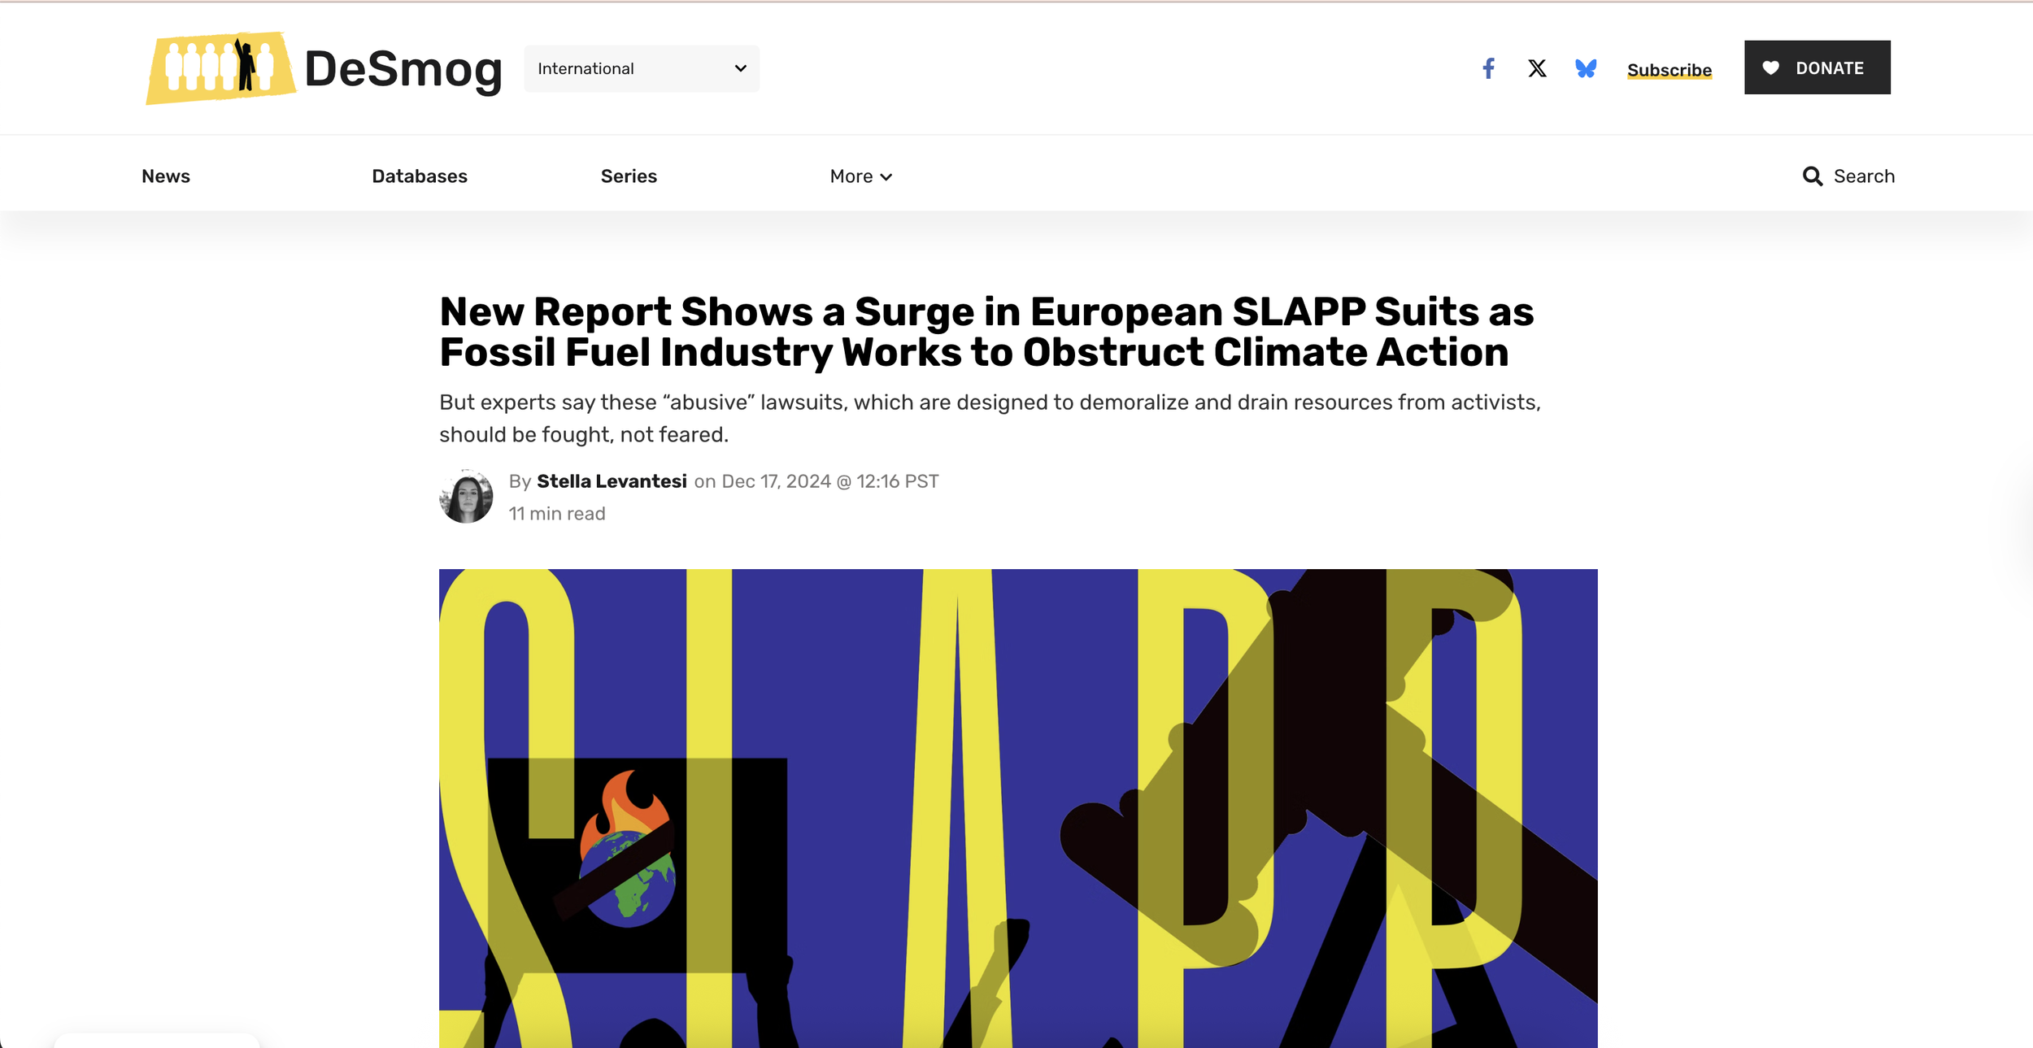Screen dimensions: 2033x1048
Task: Open the Databases menu item
Action: 419,176
